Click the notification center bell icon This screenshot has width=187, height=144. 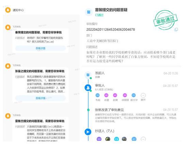(8, 10)
